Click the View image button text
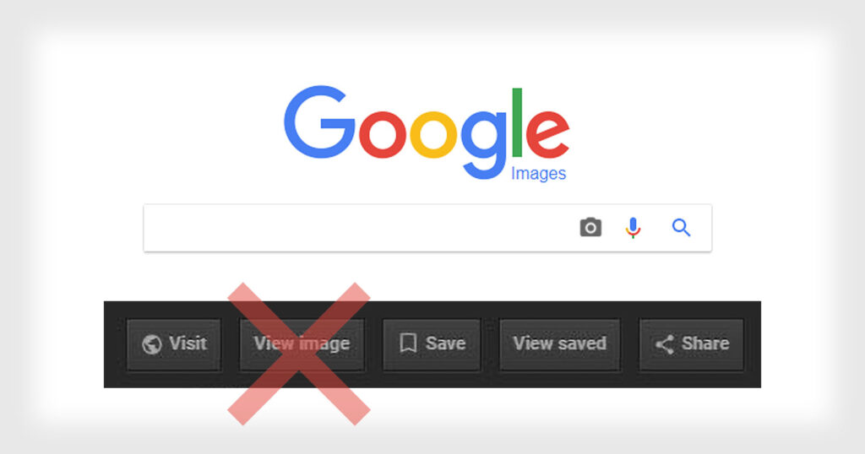 click(x=302, y=343)
